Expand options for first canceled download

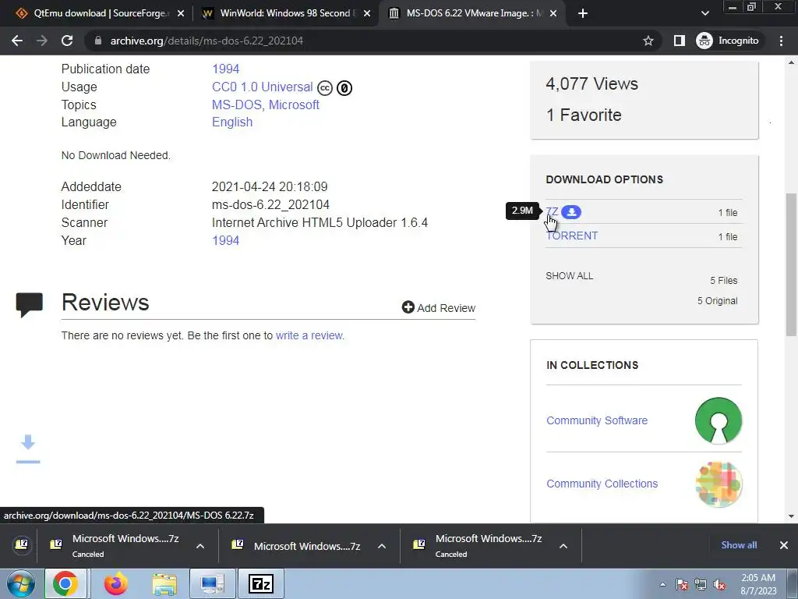click(x=200, y=546)
